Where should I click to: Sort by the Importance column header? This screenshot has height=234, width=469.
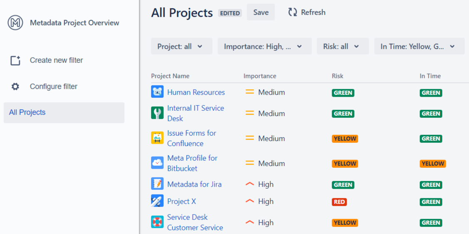point(259,76)
